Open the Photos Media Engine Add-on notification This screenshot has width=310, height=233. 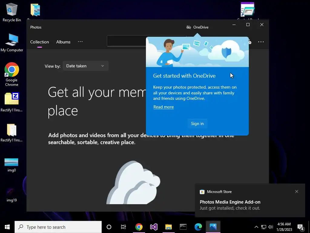250,201
